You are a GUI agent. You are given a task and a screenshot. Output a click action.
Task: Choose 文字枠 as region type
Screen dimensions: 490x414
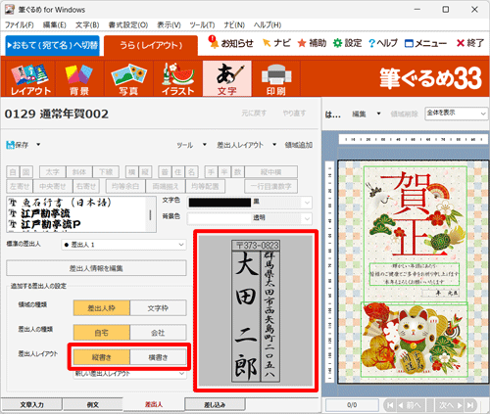click(x=158, y=308)
